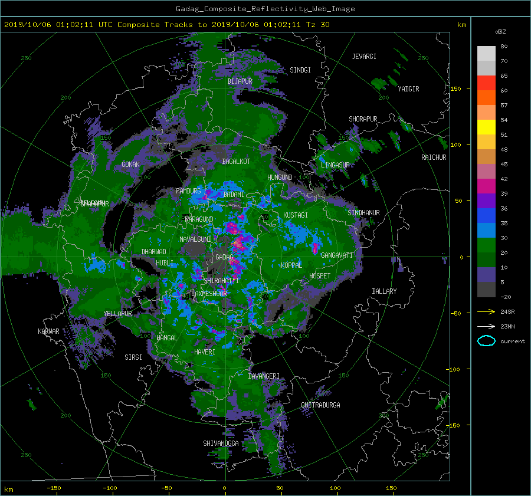The width and height of the screenshot is (531, 496).
Task: Click the dBZ legend heading
Action: pyautogui.click(x=500, y=31)
